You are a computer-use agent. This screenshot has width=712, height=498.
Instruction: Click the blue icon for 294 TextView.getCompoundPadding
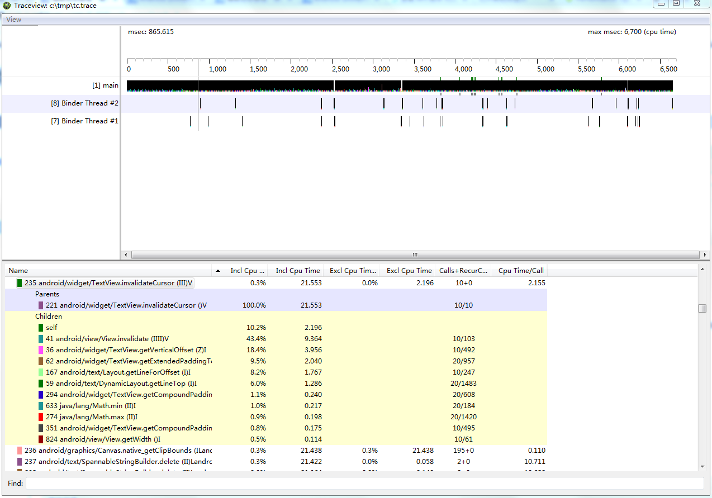pyautogui.click(x=41, y=395)
